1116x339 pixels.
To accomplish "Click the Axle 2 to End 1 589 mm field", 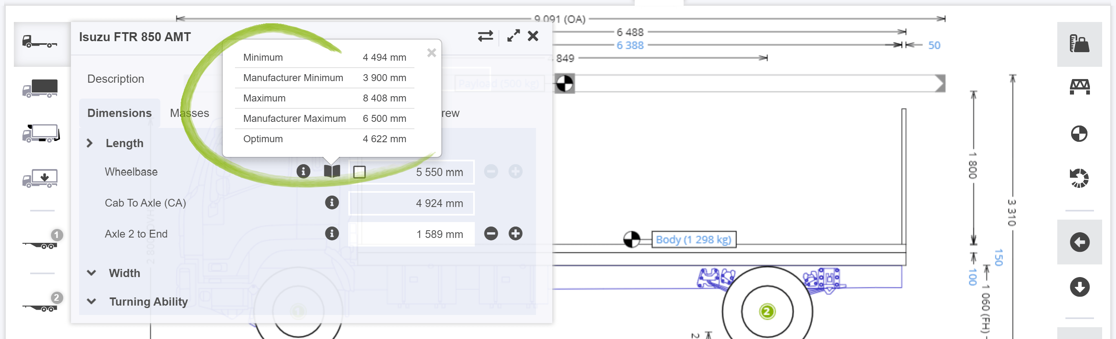I will click(x=411, y=234).
